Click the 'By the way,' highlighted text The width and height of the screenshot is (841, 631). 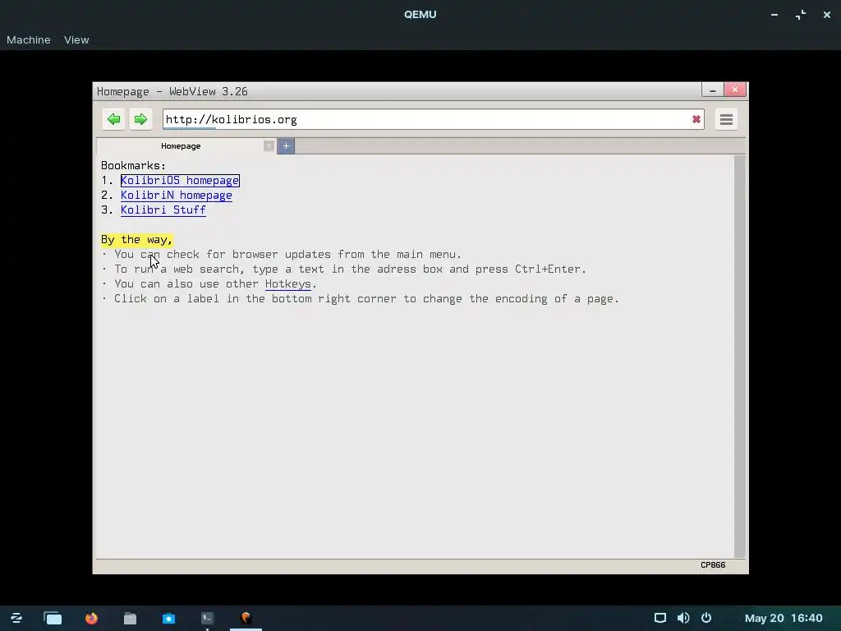[137, 240]
